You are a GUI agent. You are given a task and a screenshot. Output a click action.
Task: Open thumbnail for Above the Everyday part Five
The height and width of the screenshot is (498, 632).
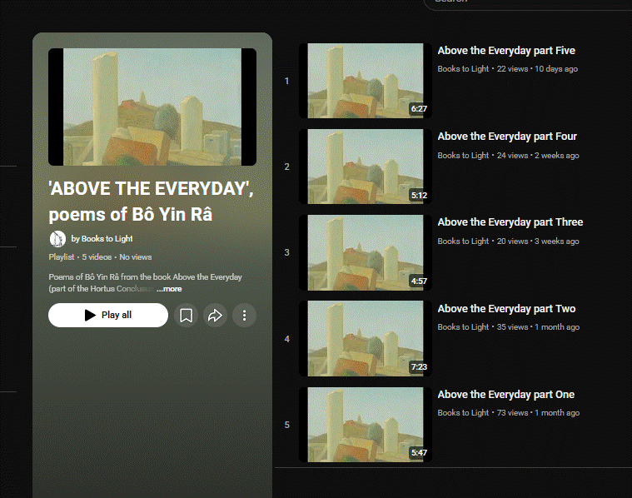[366, 81]
